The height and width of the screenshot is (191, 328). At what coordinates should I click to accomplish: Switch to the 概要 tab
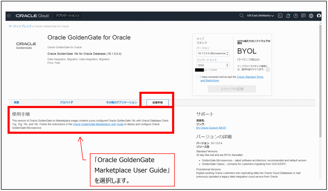tap(16, 103)
